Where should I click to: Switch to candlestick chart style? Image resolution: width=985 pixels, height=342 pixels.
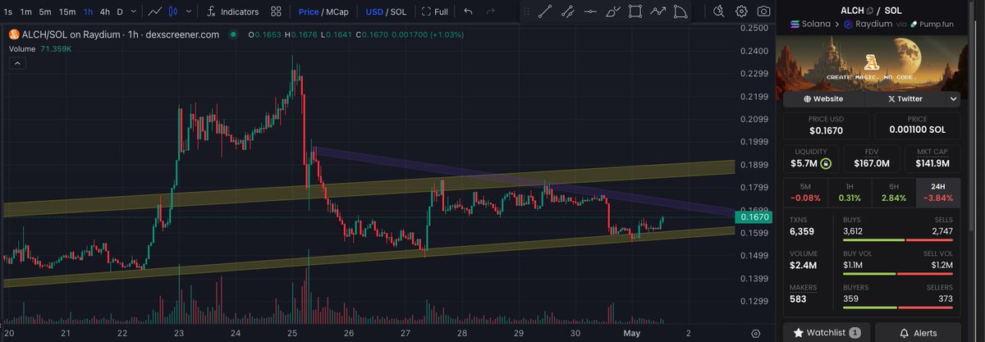[x=172, y=11]
